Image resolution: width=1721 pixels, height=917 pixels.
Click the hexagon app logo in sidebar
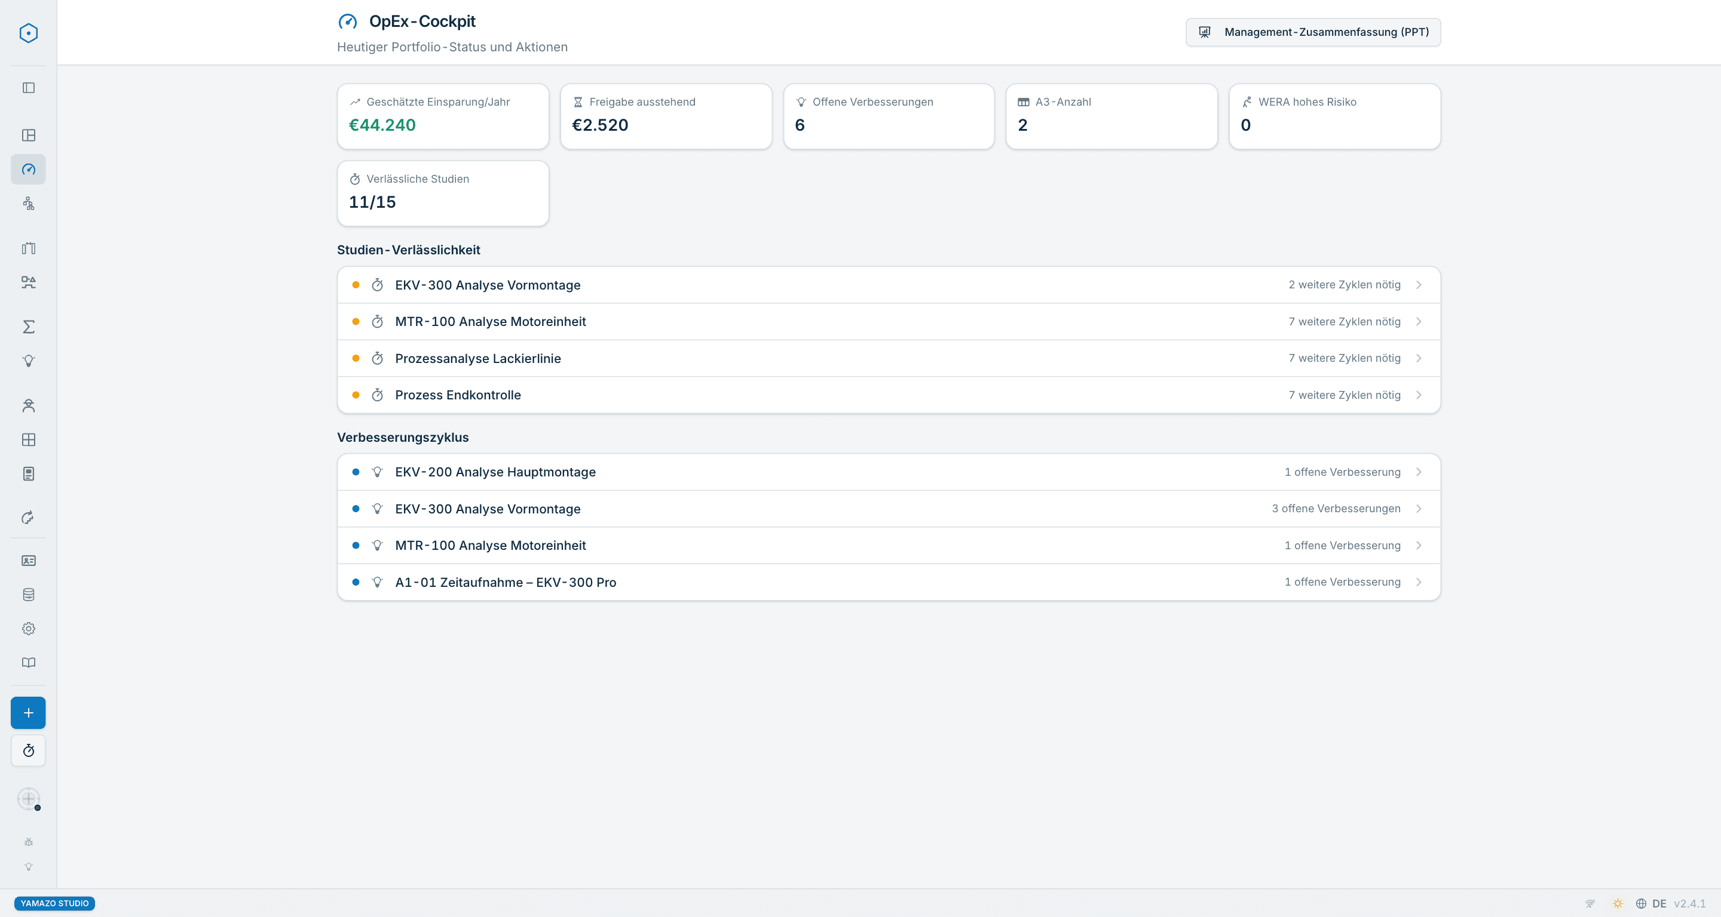pyautogui.click(x=28, y=33)
